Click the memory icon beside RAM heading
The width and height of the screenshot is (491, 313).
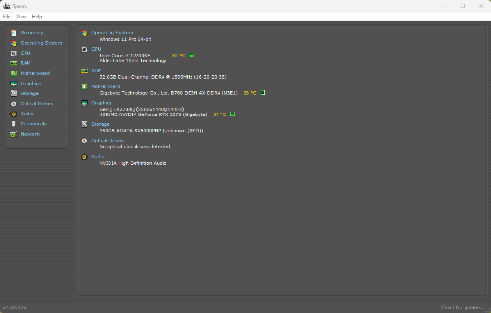click(x=84, y=70)
